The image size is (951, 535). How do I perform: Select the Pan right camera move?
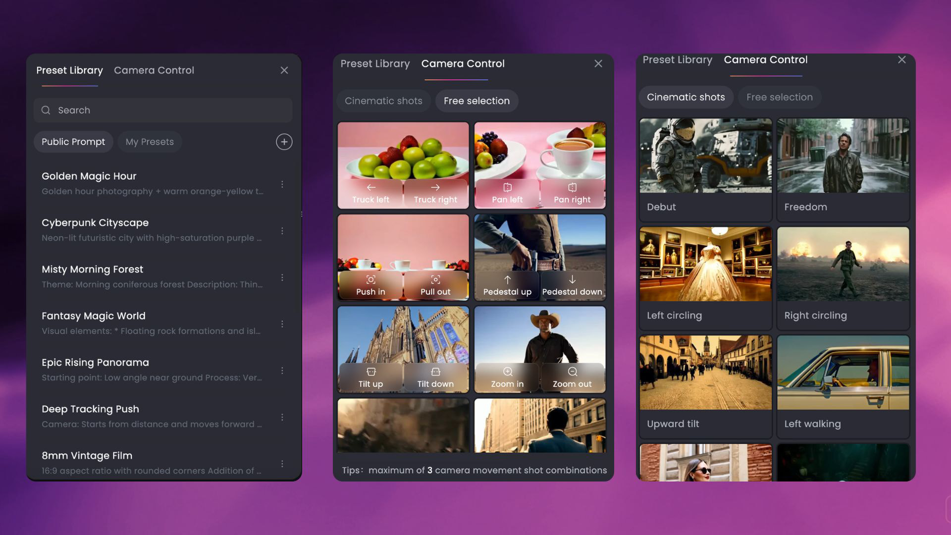(572, 194)
